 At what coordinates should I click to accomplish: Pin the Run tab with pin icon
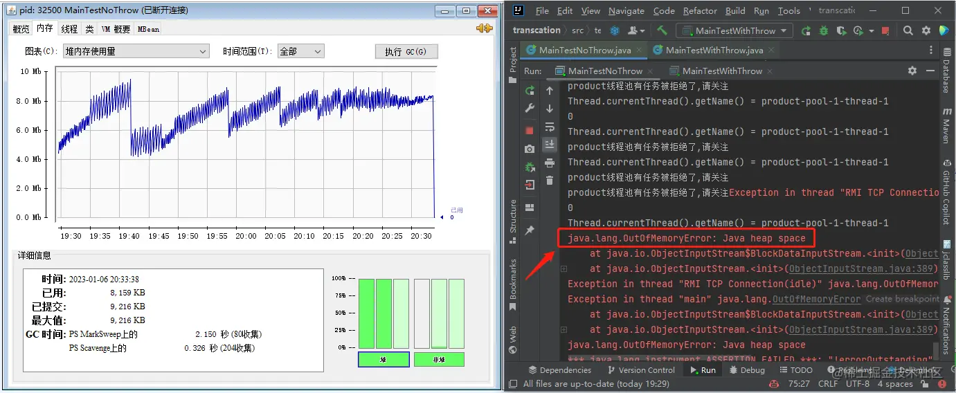530,230
